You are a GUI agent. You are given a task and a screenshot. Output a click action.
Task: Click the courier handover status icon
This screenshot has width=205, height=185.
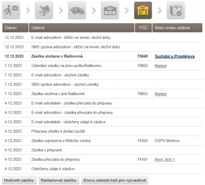coord(11,10)
